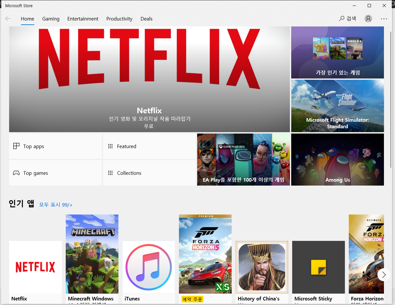The width and height of the screenshot is (395, 305).
Task: Click the History of China's title text
Action: tap(259, 298)
